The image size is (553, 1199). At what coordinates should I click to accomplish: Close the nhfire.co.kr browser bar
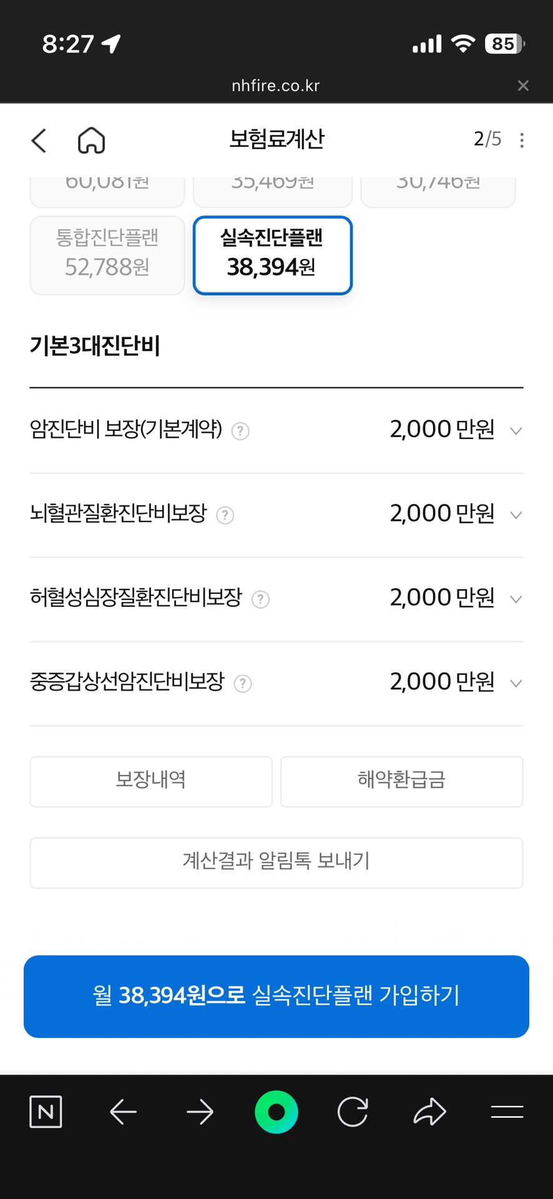coord(523,86)
